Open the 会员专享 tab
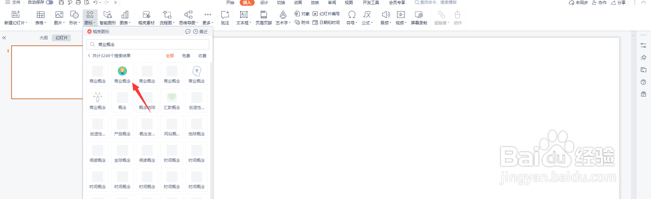Image resolution: width=651 pixels, height=199 pixels. [x=397, y=3]
